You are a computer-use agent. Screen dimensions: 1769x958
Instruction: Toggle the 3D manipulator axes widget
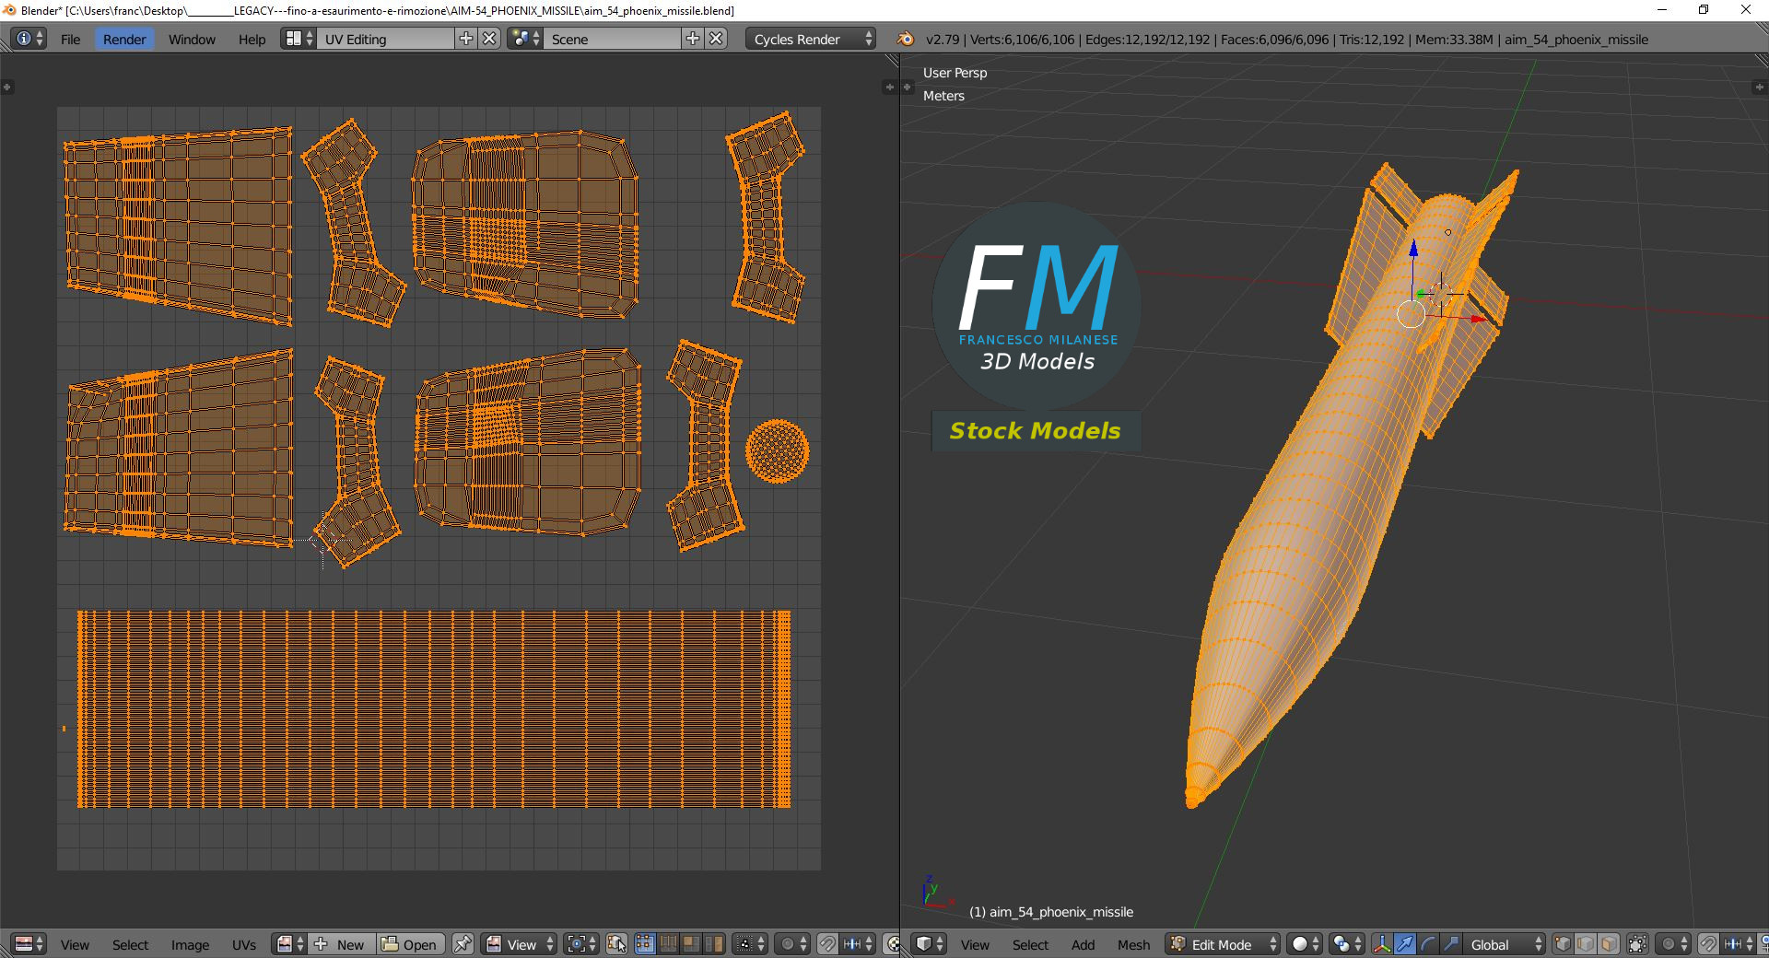(1381, 944)
